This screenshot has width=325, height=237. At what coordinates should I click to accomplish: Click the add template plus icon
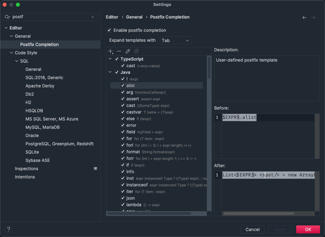(111, 51)
